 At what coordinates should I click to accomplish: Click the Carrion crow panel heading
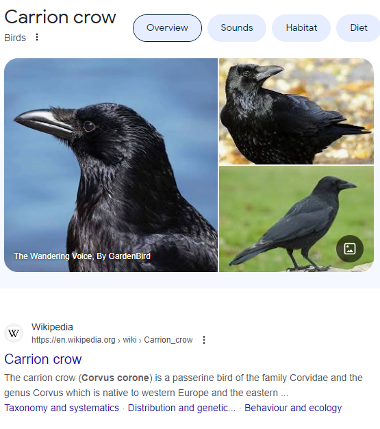click(x=60, y=17)
